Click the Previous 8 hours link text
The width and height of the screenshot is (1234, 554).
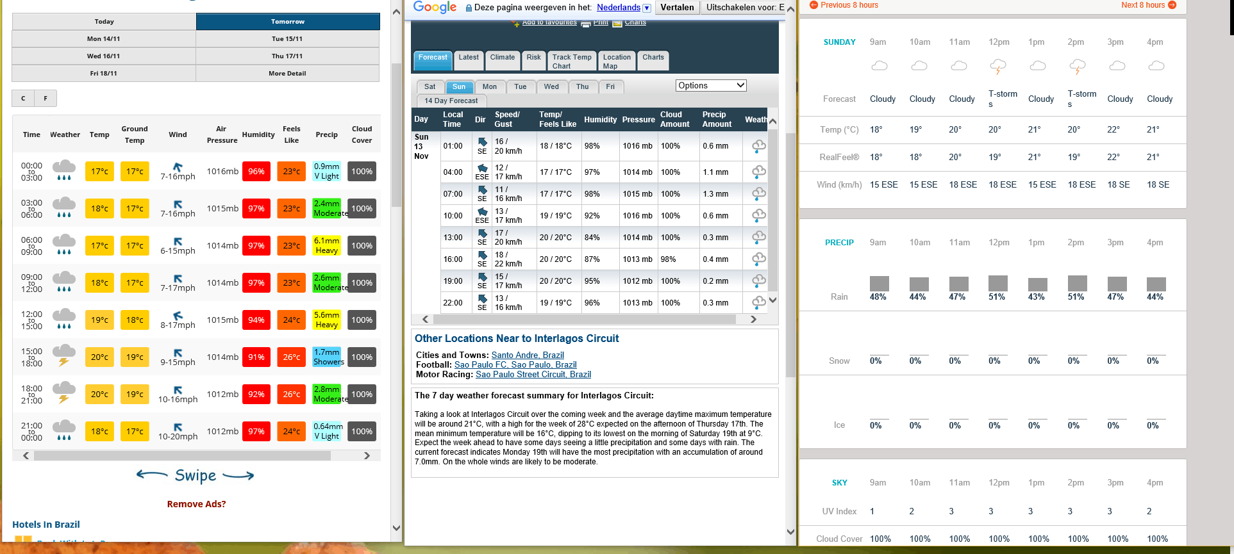pyautogui.click(x=849, y=5)
